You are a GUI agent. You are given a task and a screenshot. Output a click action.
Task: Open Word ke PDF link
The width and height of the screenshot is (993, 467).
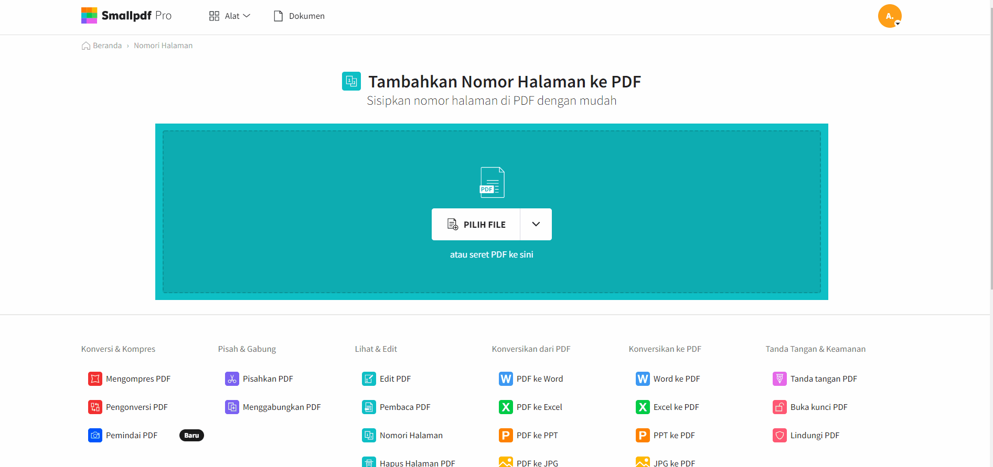coord(677,379)
